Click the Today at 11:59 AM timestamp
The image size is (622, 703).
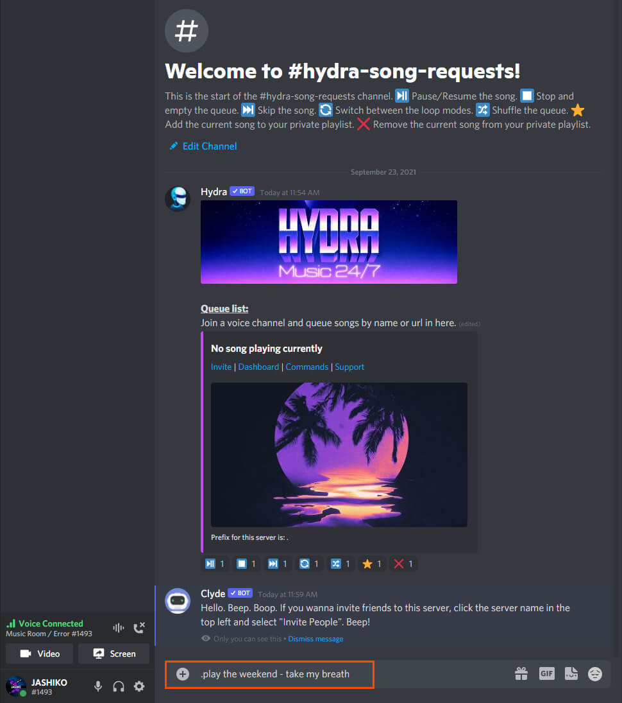tap(287, 595)
